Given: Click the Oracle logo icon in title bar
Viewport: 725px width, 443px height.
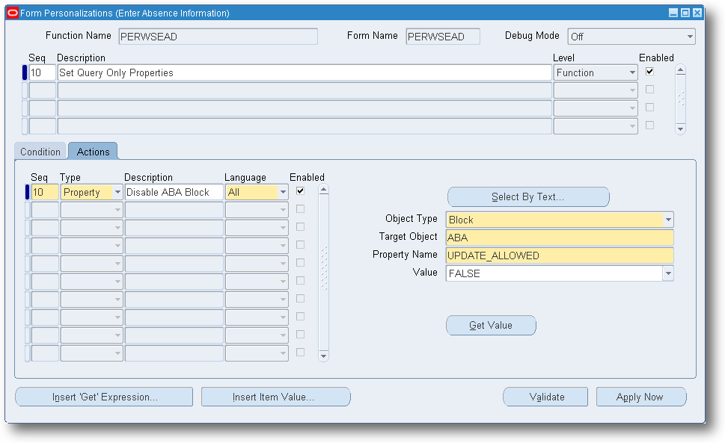Looking at the screenshot, I should [x=13, y=13].
